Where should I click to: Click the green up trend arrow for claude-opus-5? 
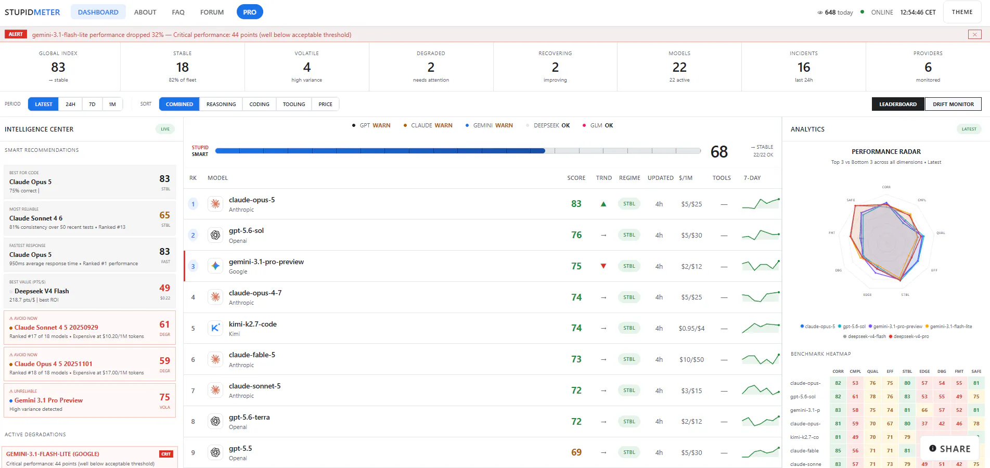coord(603,204)
